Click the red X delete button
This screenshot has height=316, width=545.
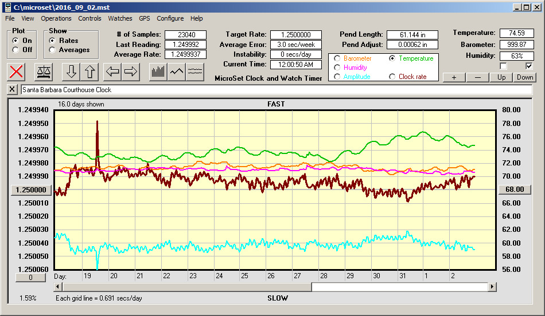[x=16, y=72]
